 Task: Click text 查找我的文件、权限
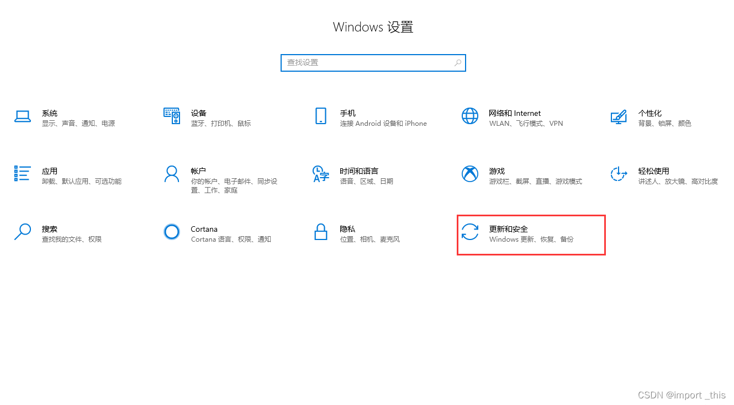click(72, 239)
